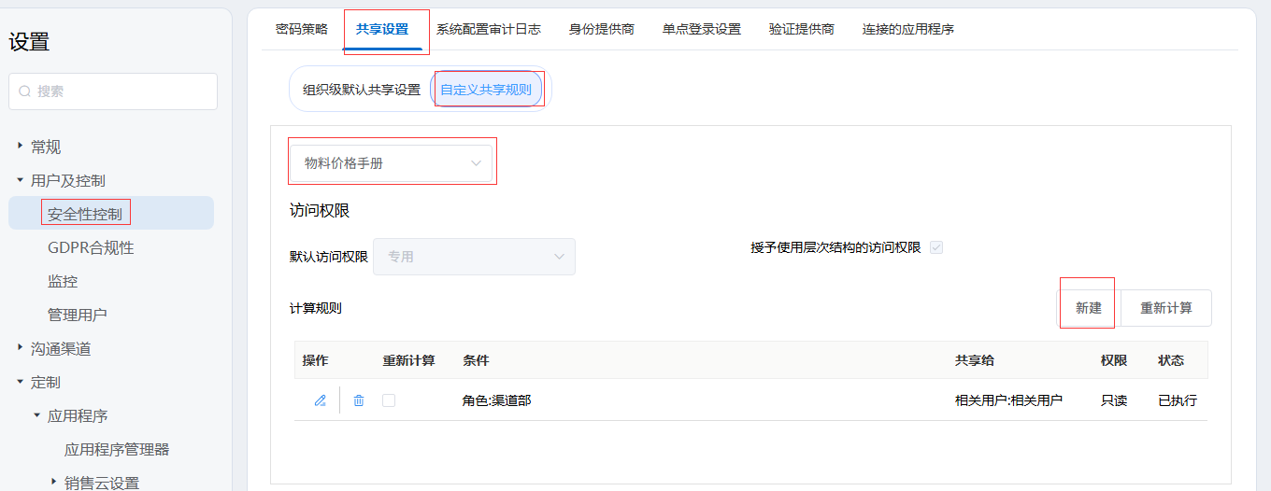The height and width of the screenshot is (491, 1271).
Task: Click the 重新计算 button
Action: 1165,308
